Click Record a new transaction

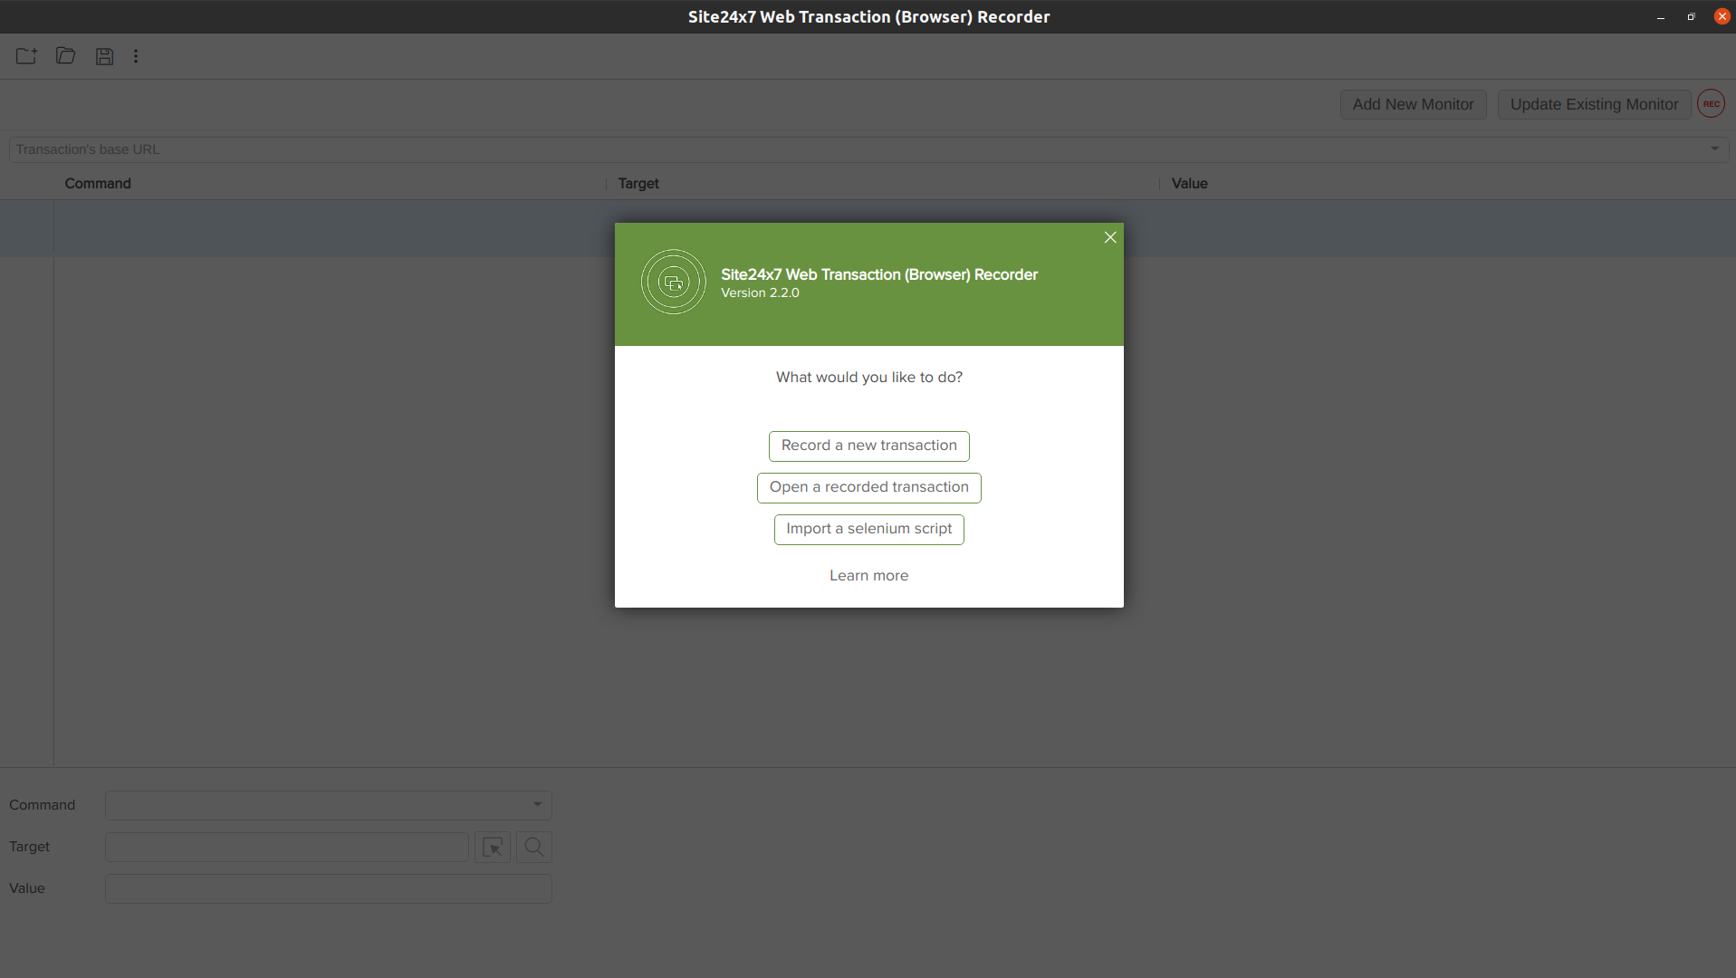tap(868, 446)
